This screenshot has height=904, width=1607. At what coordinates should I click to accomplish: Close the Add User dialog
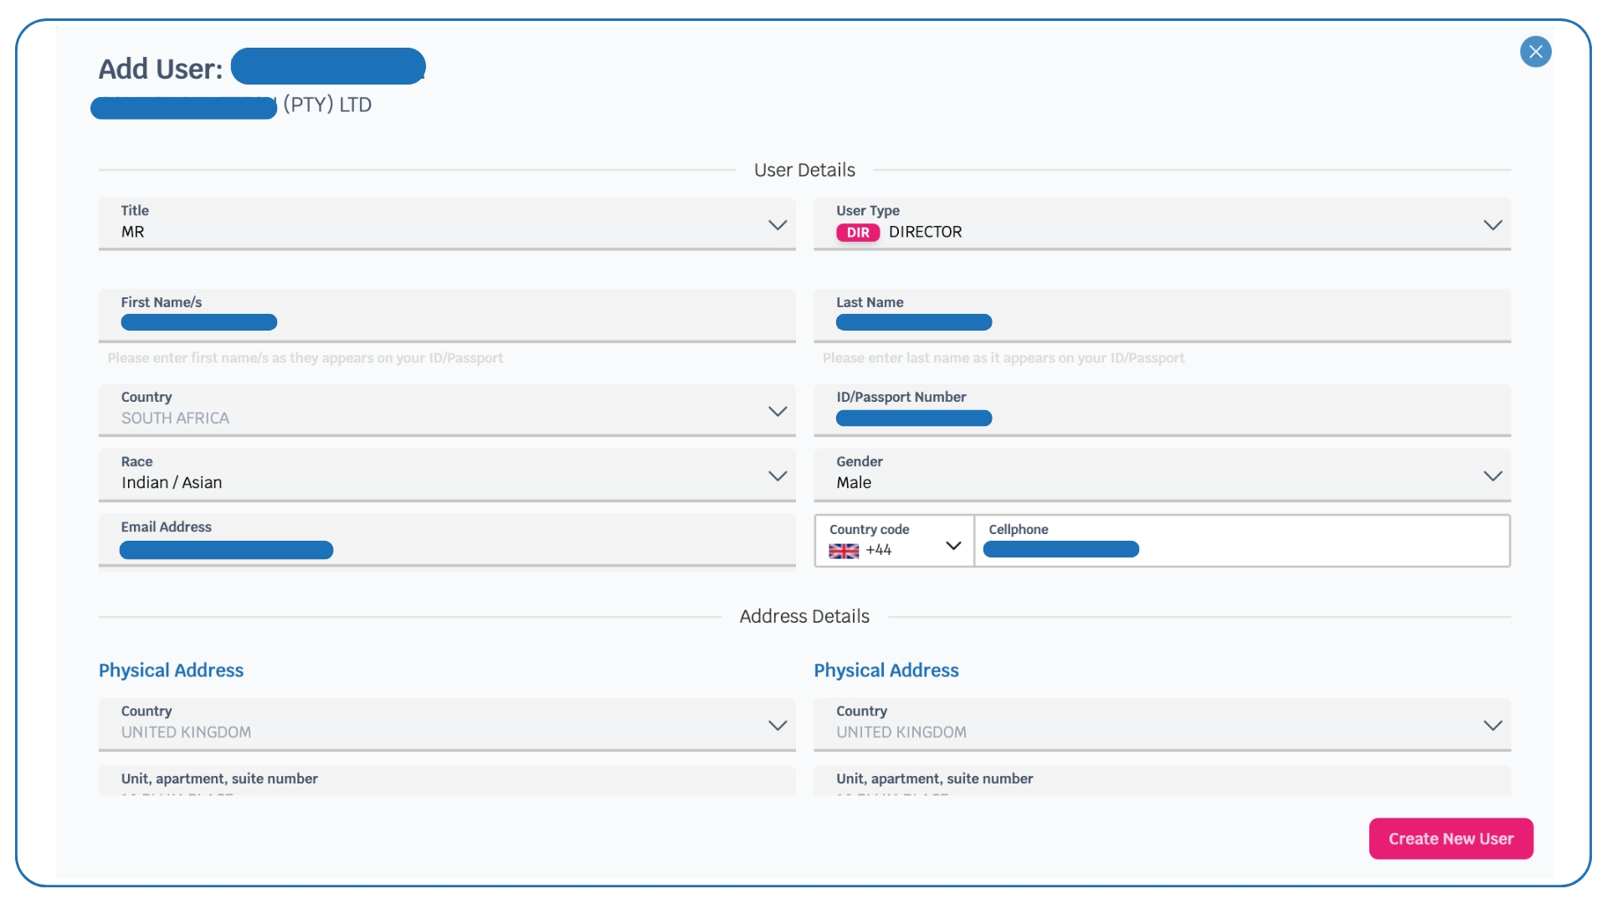coord(1535,52)
